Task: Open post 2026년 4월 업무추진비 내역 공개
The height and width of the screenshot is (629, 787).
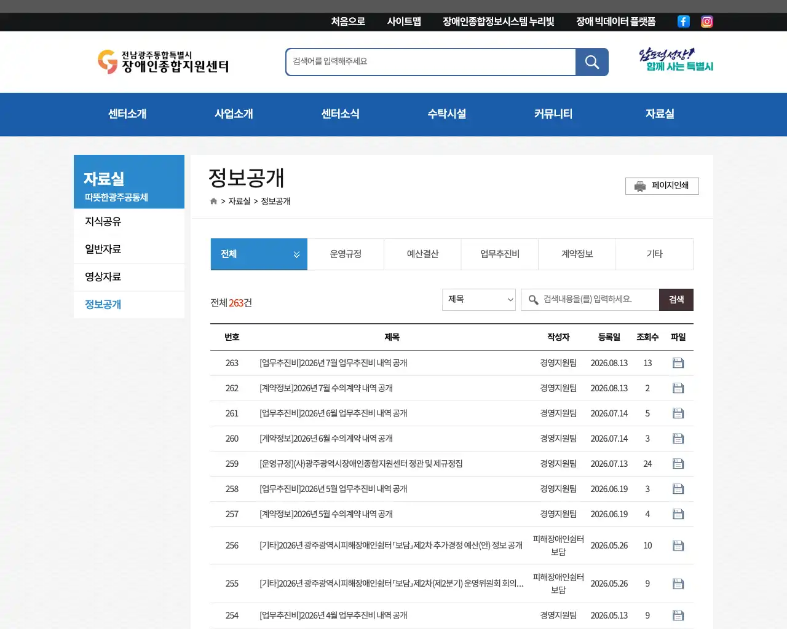Action: tap(333, 615)
